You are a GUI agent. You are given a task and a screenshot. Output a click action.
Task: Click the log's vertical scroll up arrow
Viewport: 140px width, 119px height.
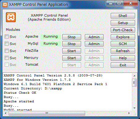pyautogui.click(x=134, y=76)
